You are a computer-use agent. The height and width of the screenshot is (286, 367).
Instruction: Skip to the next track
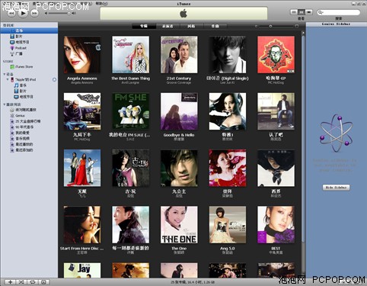34,14
